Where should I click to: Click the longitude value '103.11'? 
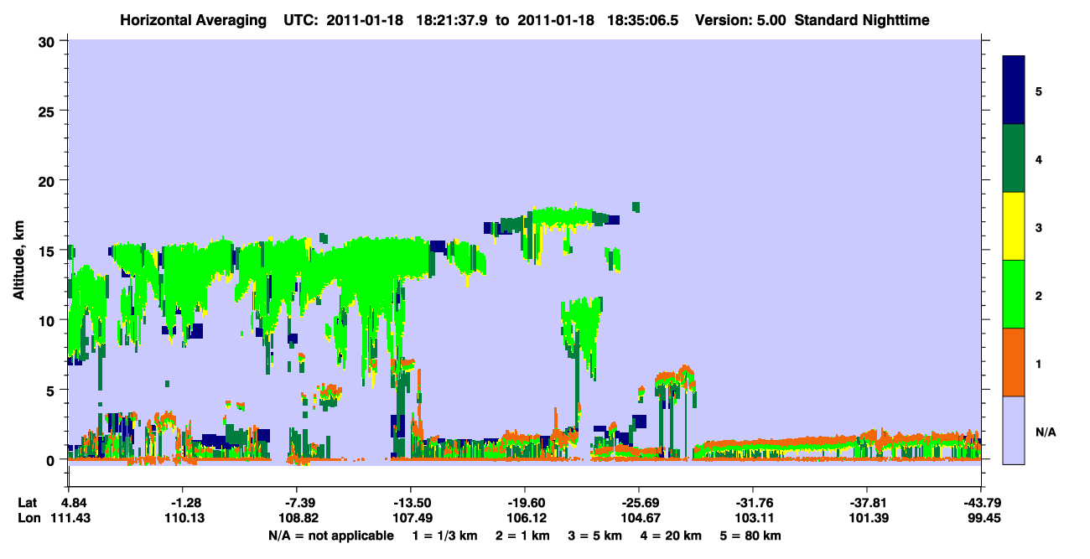(753, 519)
